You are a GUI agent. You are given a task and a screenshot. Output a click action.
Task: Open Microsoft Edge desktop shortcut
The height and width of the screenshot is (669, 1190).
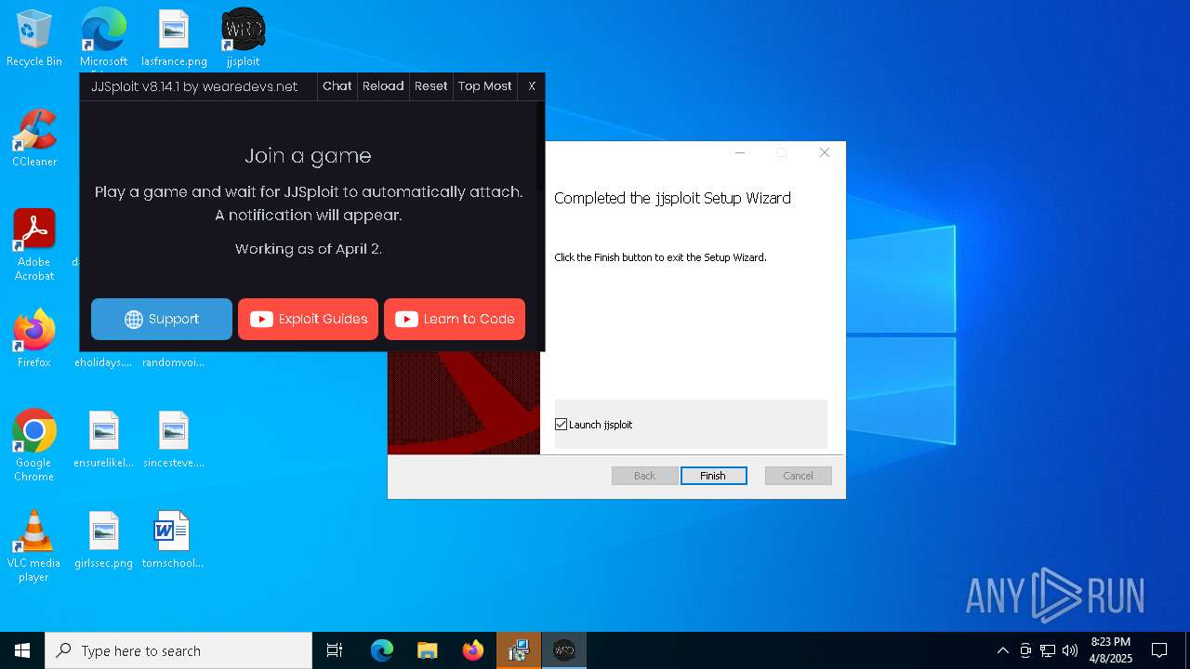click(x=103, y=39)
